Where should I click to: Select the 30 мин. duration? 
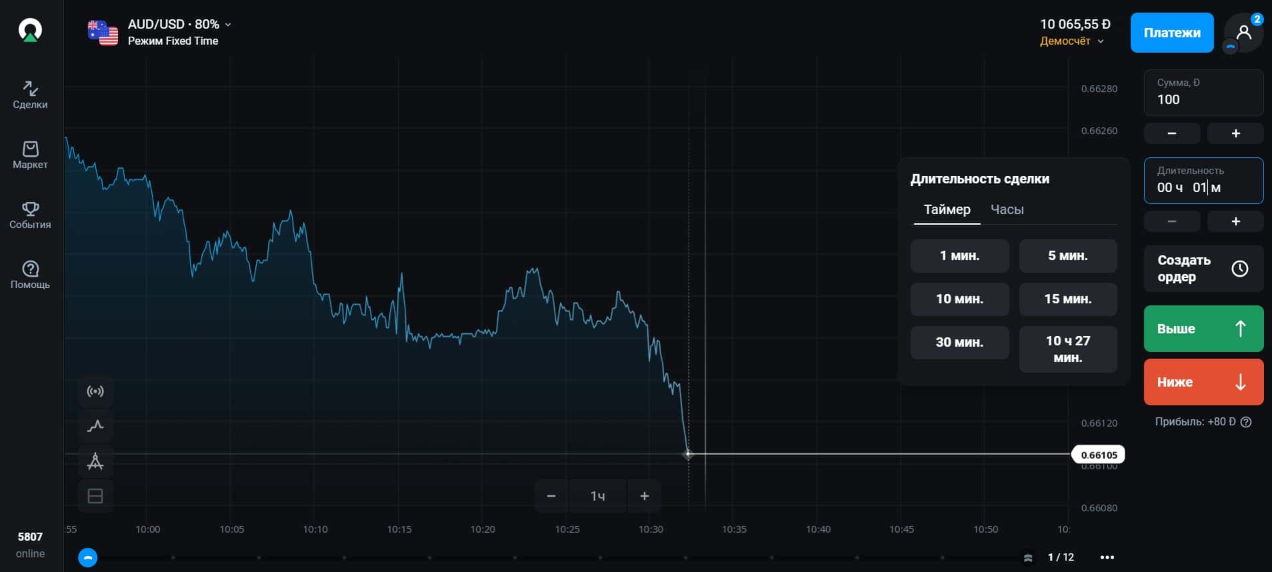[959, 343]
